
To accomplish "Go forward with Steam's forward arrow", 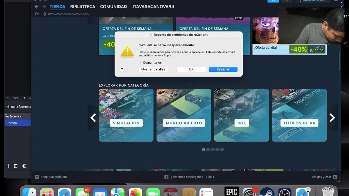I will point(44,7).
